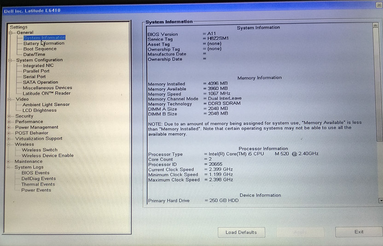Click the System Information scrollbar thumb
This screenshot has height=246, width=383.
pos(377,85)
